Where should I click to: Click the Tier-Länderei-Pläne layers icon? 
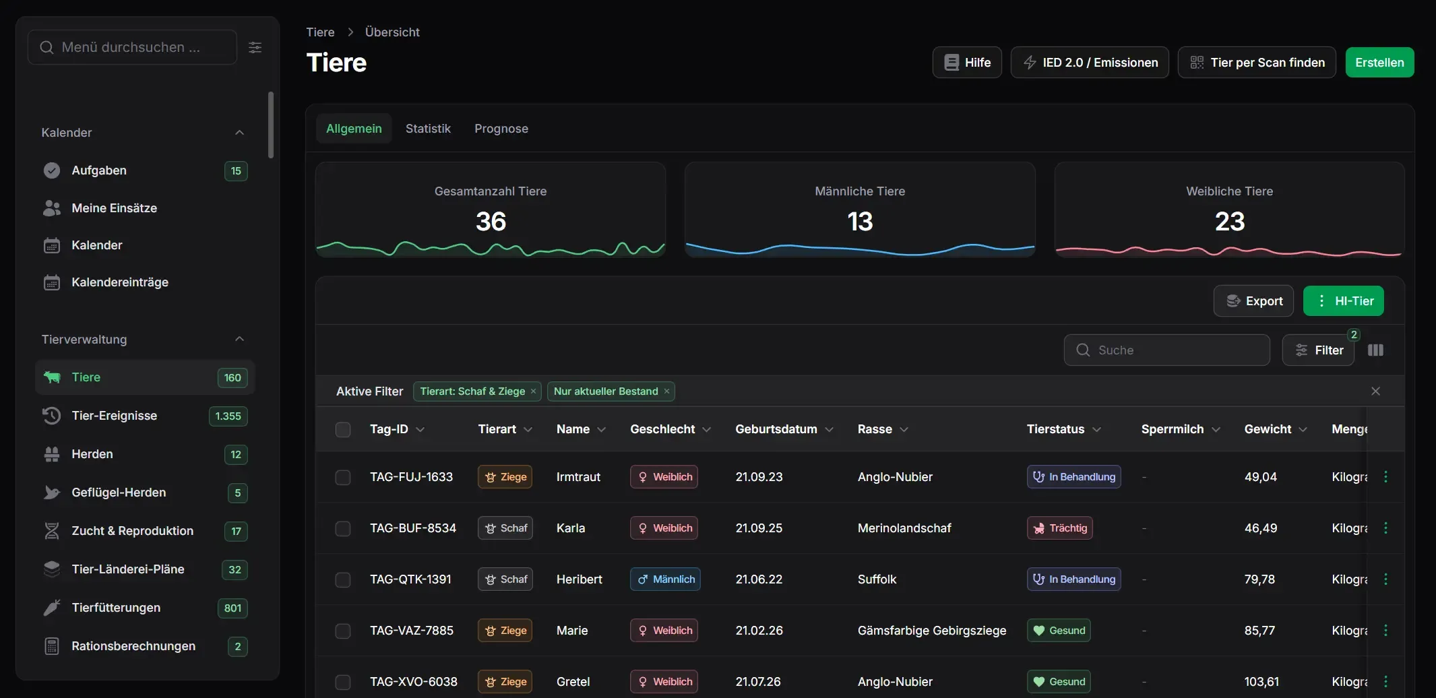(x=52, y=569)
